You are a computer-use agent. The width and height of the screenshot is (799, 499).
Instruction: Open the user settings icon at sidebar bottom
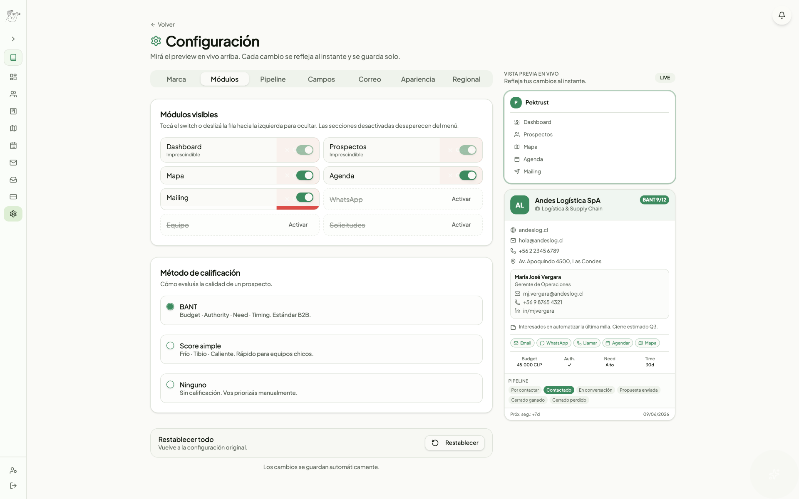click(x=13, y=470)
